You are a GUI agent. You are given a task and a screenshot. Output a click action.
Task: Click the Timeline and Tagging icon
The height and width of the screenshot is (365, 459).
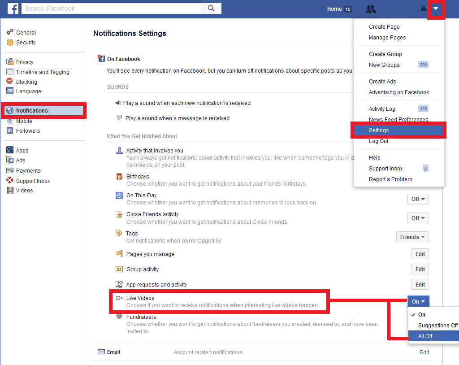tap(10, 72)
